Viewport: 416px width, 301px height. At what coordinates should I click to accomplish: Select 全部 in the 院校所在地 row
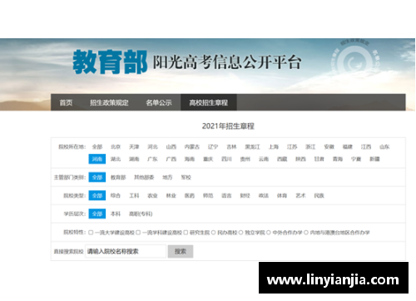97,146
